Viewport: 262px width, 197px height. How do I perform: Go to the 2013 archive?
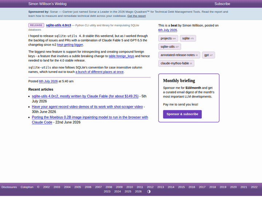pos(160,187)
